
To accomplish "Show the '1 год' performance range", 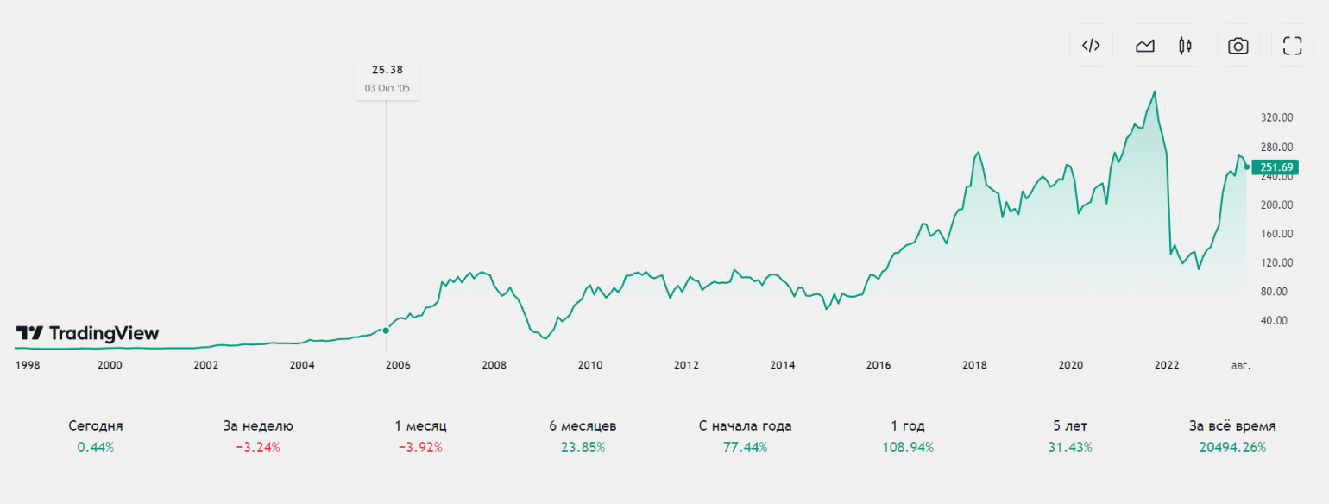I will (908, 436).
